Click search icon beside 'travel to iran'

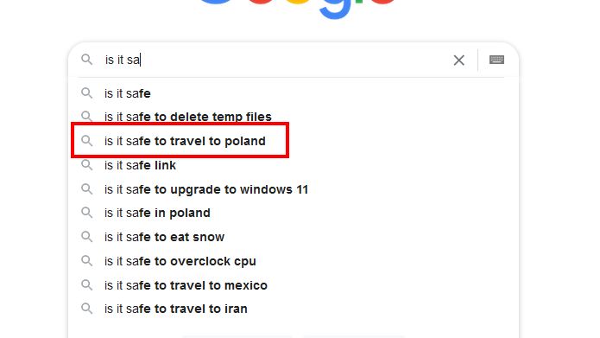(x=87, y=309)
